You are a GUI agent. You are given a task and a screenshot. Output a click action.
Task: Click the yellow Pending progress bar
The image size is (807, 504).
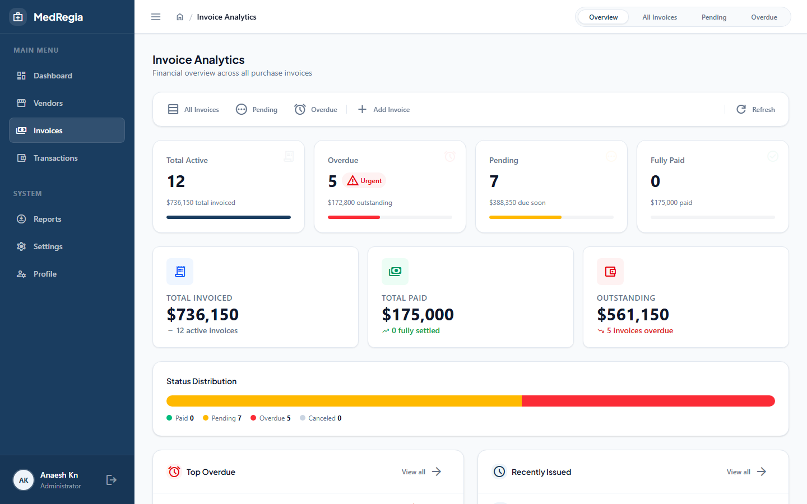pos(525,217)
